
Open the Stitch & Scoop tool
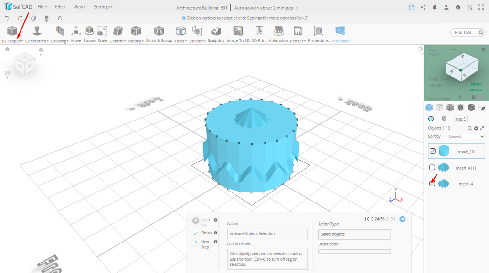click(159, 34)
